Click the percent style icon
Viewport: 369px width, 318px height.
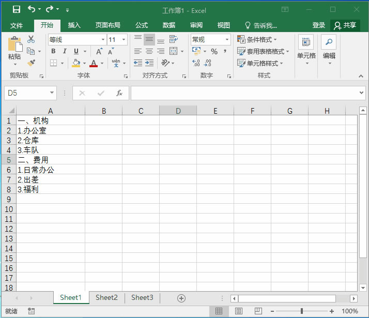(x=214, y=51)
